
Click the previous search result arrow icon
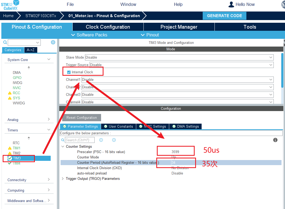click(x=101, y=140)
